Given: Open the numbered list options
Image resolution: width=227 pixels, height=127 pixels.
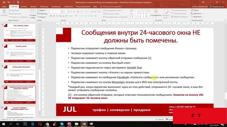Looking at the screenshot, I should tap(87, 12).
